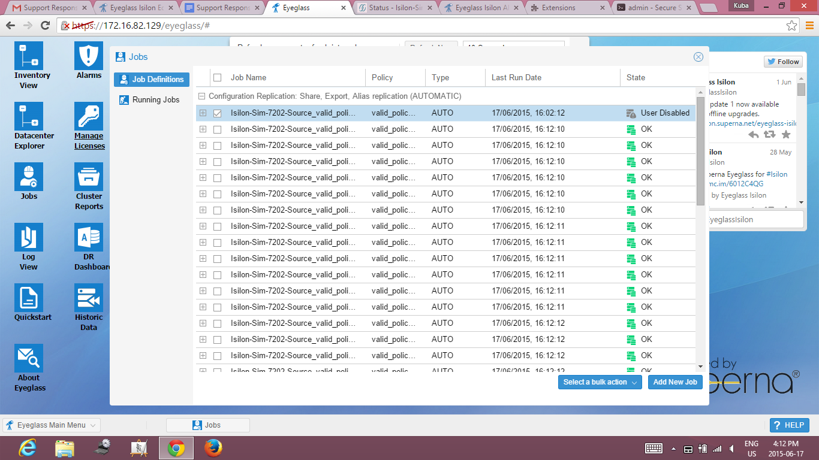Screen dimensions: 819x460
Task: Switch to the Running Jobs section
Action: (x=152, y=99)
